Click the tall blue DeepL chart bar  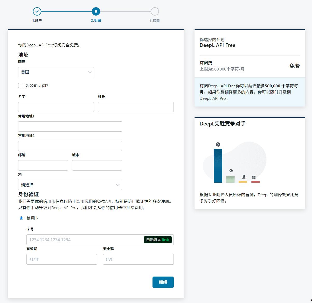coord(218,166)
